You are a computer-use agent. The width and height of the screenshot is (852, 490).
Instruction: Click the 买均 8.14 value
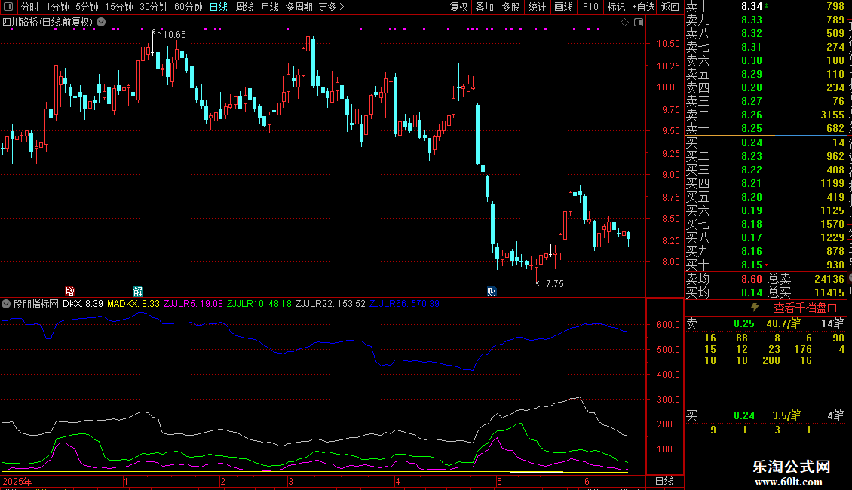(x=752, y=292)
